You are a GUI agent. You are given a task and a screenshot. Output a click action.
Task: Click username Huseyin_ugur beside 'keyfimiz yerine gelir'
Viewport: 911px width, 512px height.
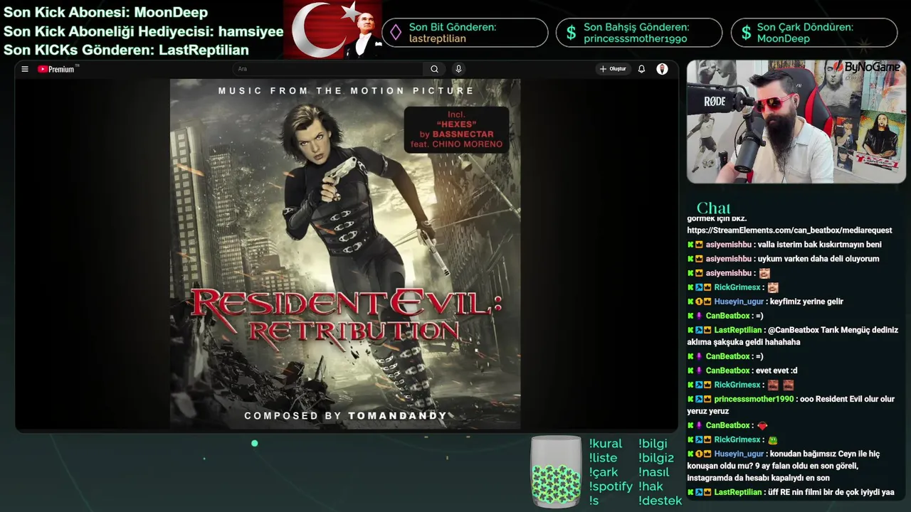click(739, 302)
